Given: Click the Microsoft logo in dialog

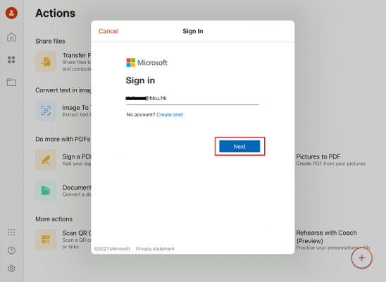Looking at the screenshot, I should 147,63.
